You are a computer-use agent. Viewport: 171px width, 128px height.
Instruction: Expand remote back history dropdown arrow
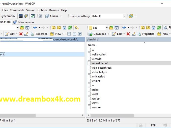point(128,28)
